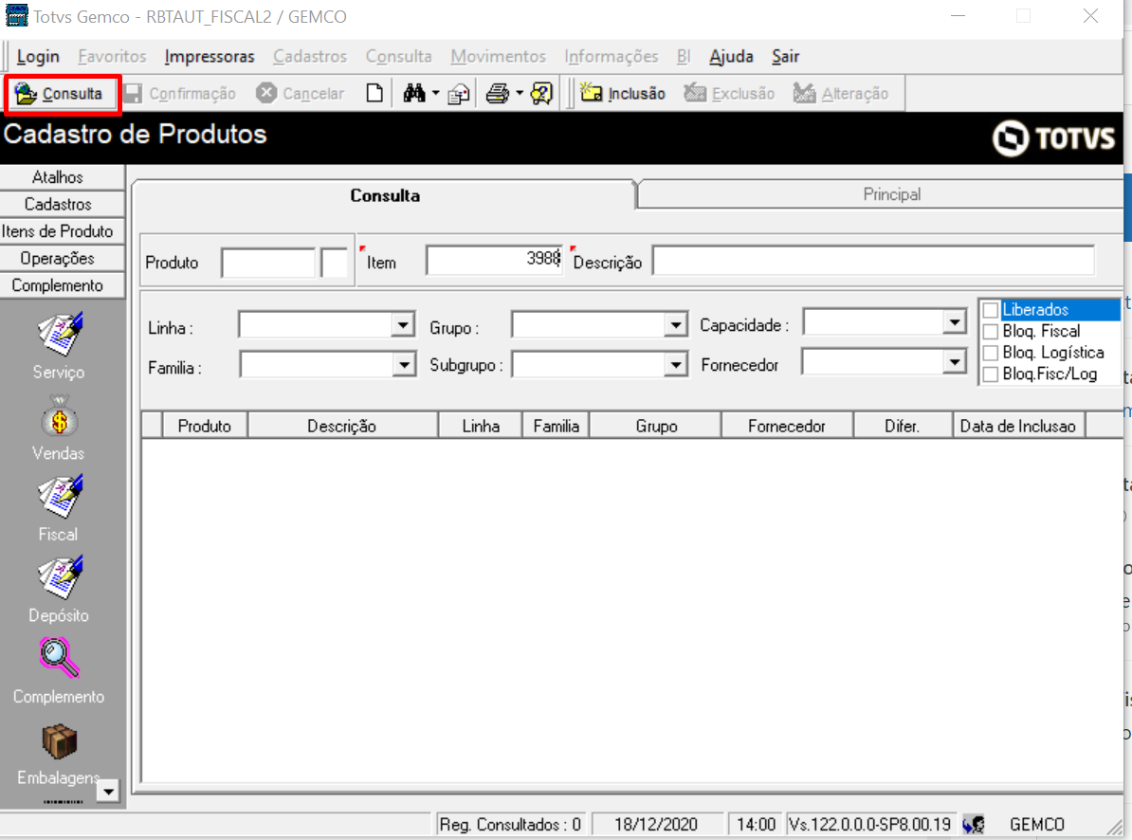Click the TOTVS logo

pyautogui.click(x=1053, y=137)
